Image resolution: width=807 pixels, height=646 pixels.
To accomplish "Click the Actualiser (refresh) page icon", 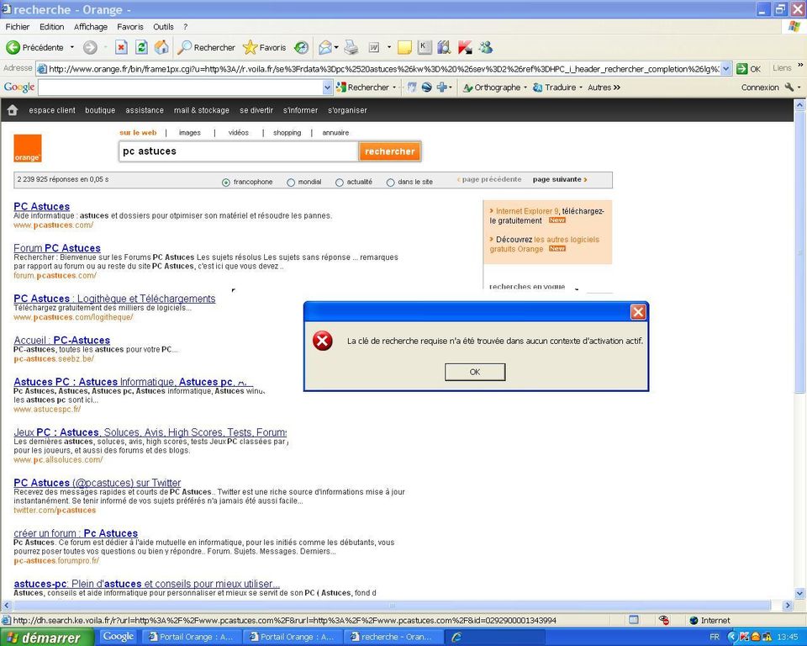I will [140, 47].
